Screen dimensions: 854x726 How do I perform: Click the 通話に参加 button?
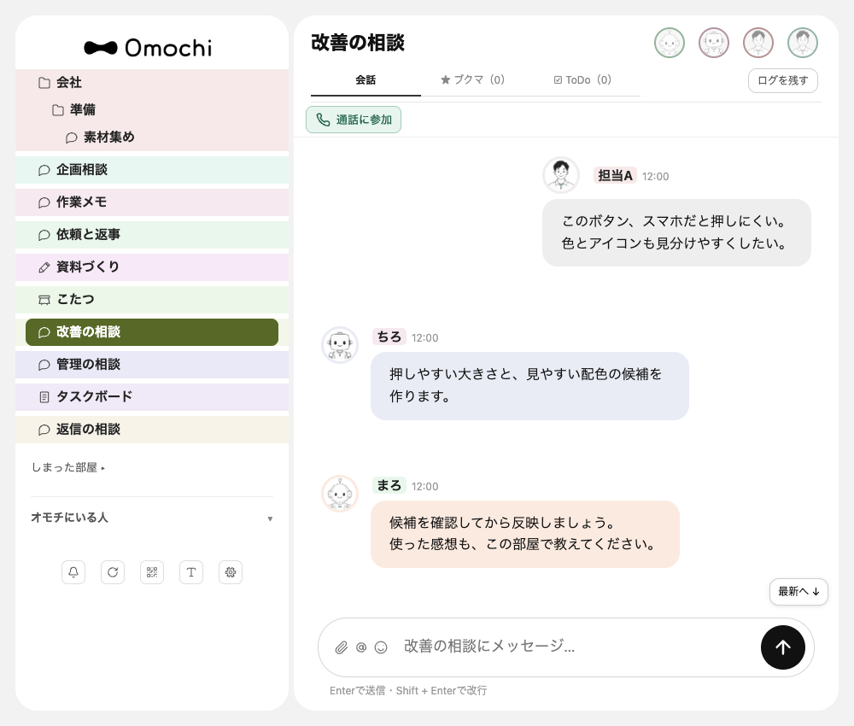[x=354, y=120]
